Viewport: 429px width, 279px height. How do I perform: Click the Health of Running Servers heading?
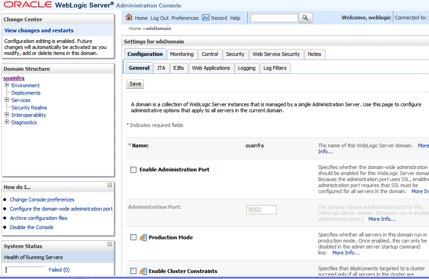point(33,257)
